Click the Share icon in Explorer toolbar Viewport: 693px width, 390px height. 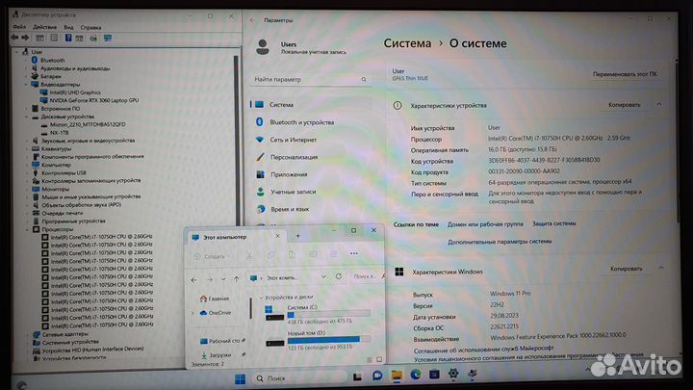(x=334, y=254)
